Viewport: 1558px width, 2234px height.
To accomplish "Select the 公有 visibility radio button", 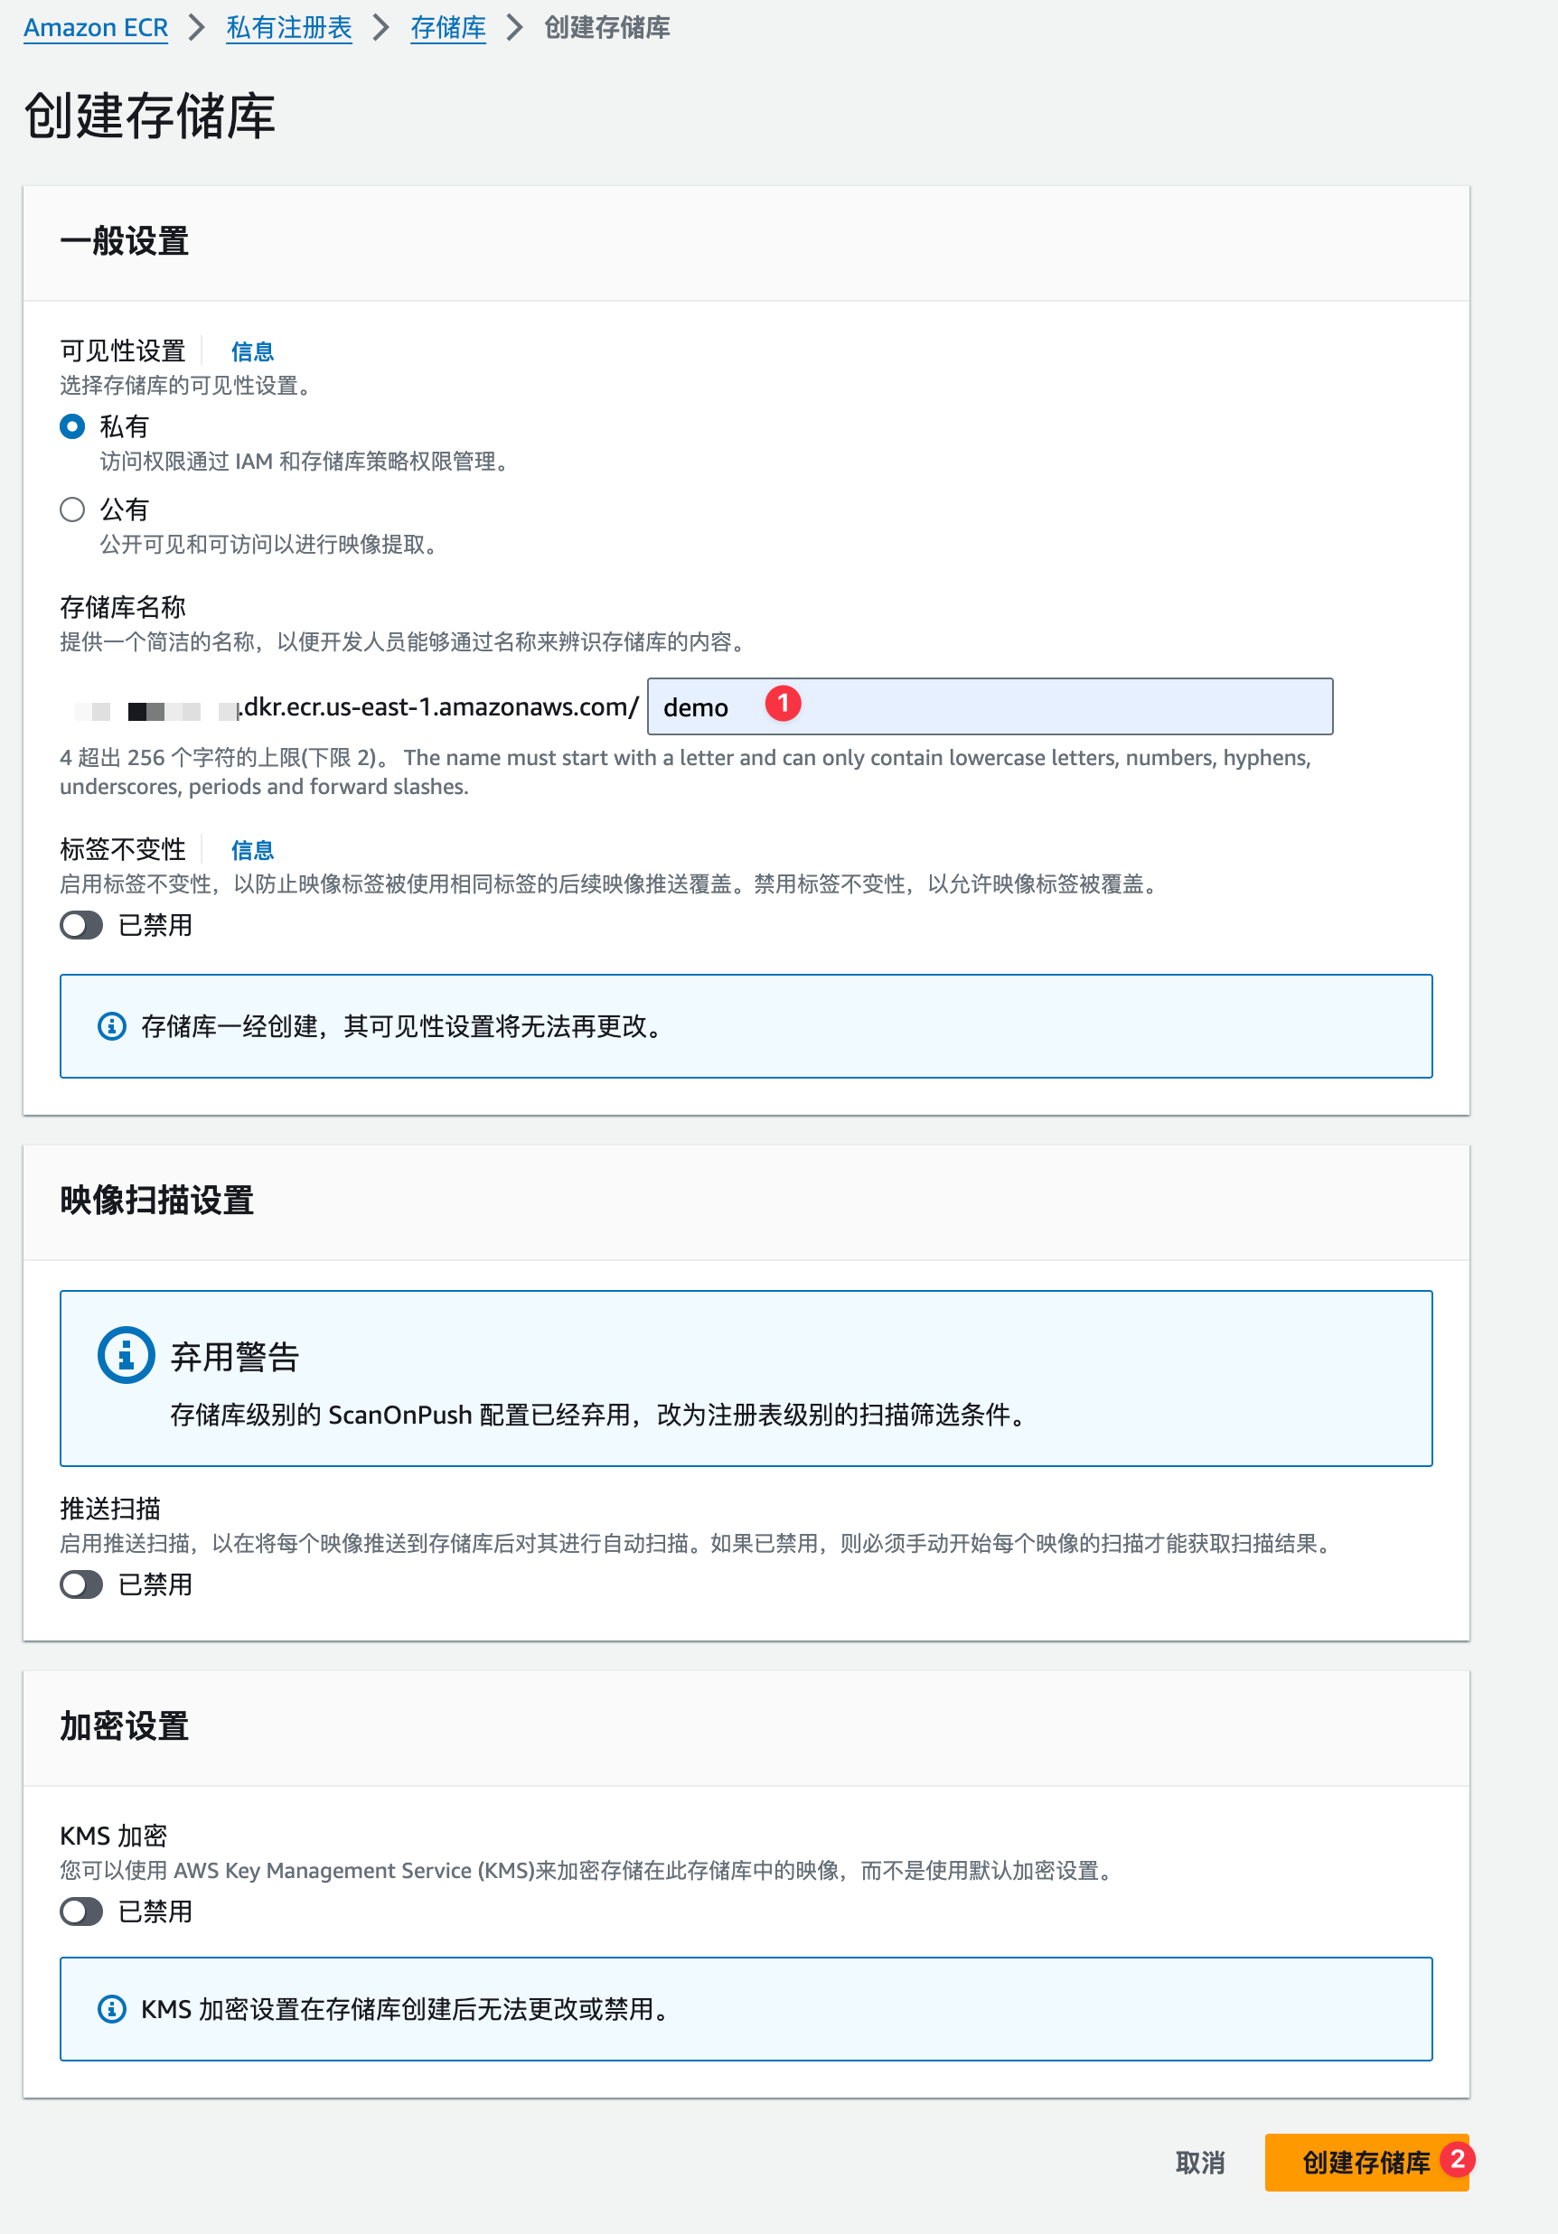I will pyautogui.click(x=72, y=509).
